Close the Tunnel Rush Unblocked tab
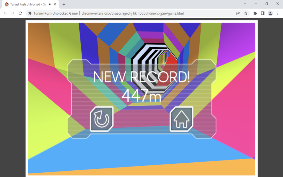Screen dimensions: 283x177 click(55, 4)
